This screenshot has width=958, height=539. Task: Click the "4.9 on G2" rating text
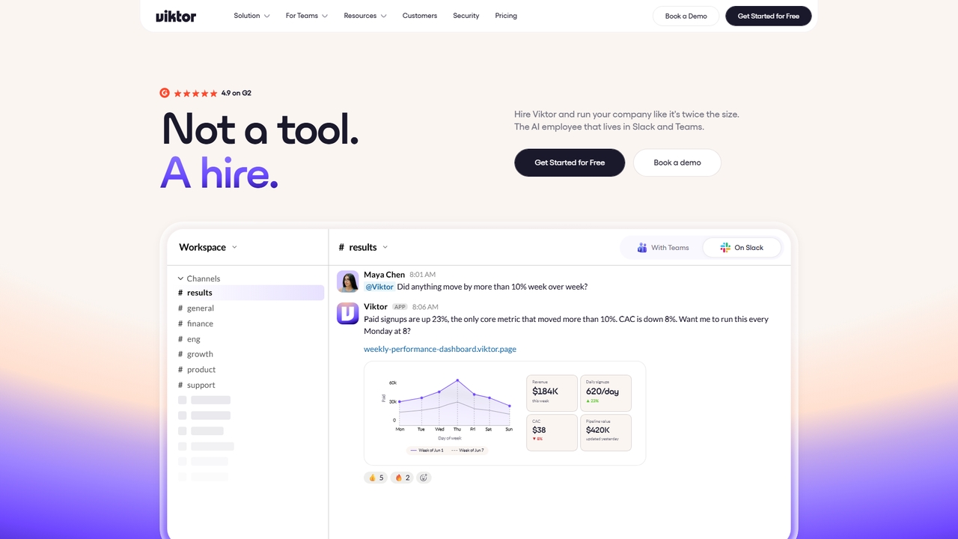click(x=237, y=94)
